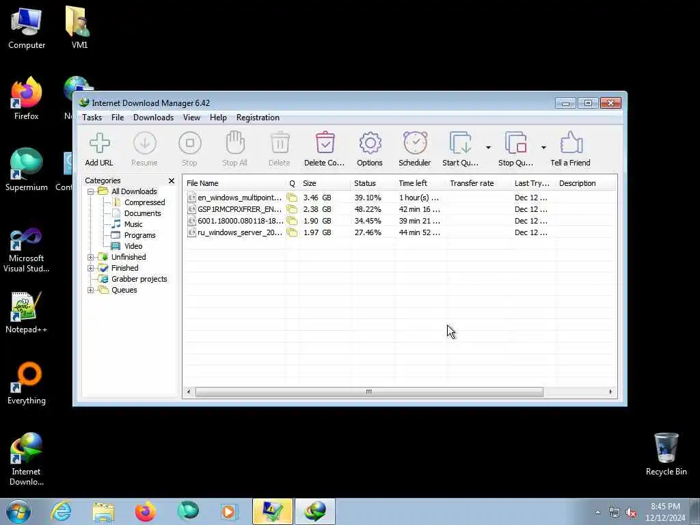Click queue folder icon in ru_windows_server row
The width and height of the screenshot is (700, 525).
click(292, 232)
